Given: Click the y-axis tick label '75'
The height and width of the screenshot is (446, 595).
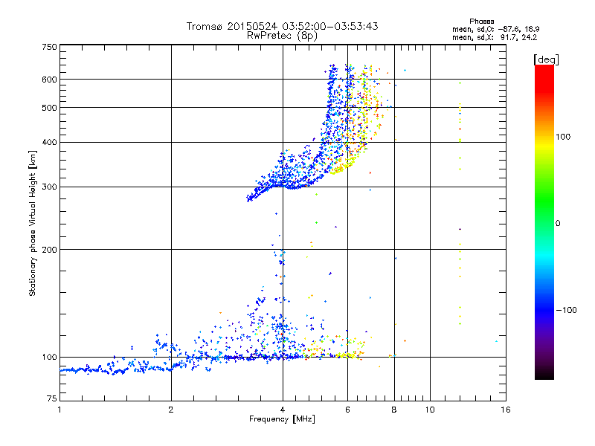Looking at the screenshot, I should pos(52,398).
